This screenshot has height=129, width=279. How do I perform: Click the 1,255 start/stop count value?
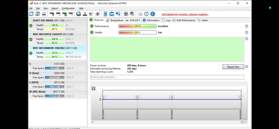pos(130,72)
